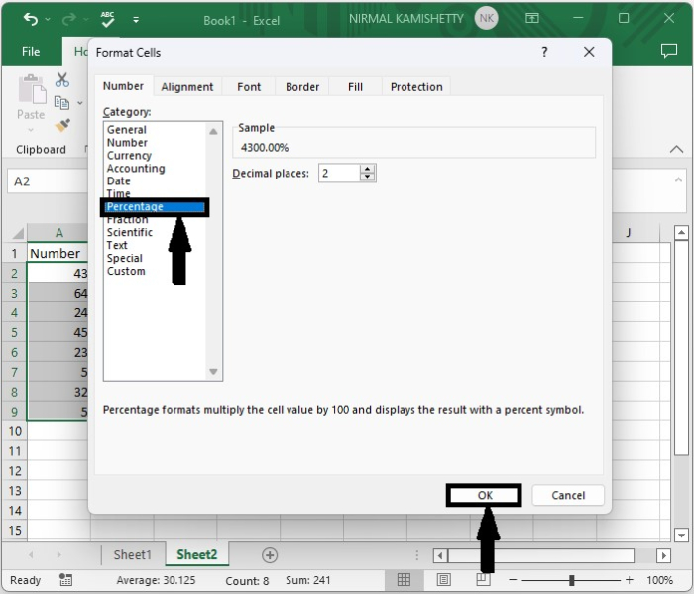Increase decimal places with up spinner
The width and height of the screenshot is (694, 596).
pos(368,170)
